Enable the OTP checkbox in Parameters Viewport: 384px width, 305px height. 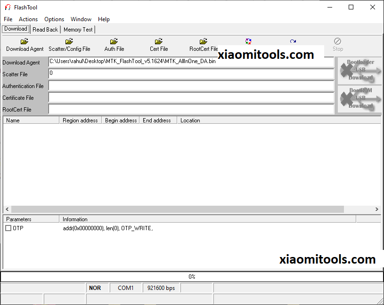[8, 228]
